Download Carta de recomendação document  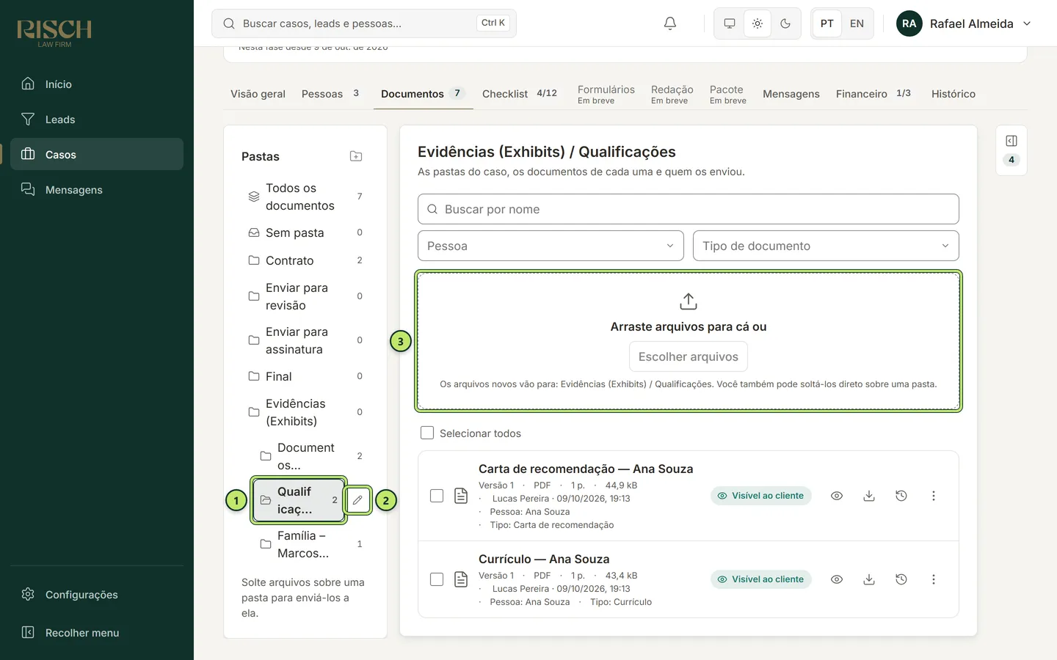(868, 496)
